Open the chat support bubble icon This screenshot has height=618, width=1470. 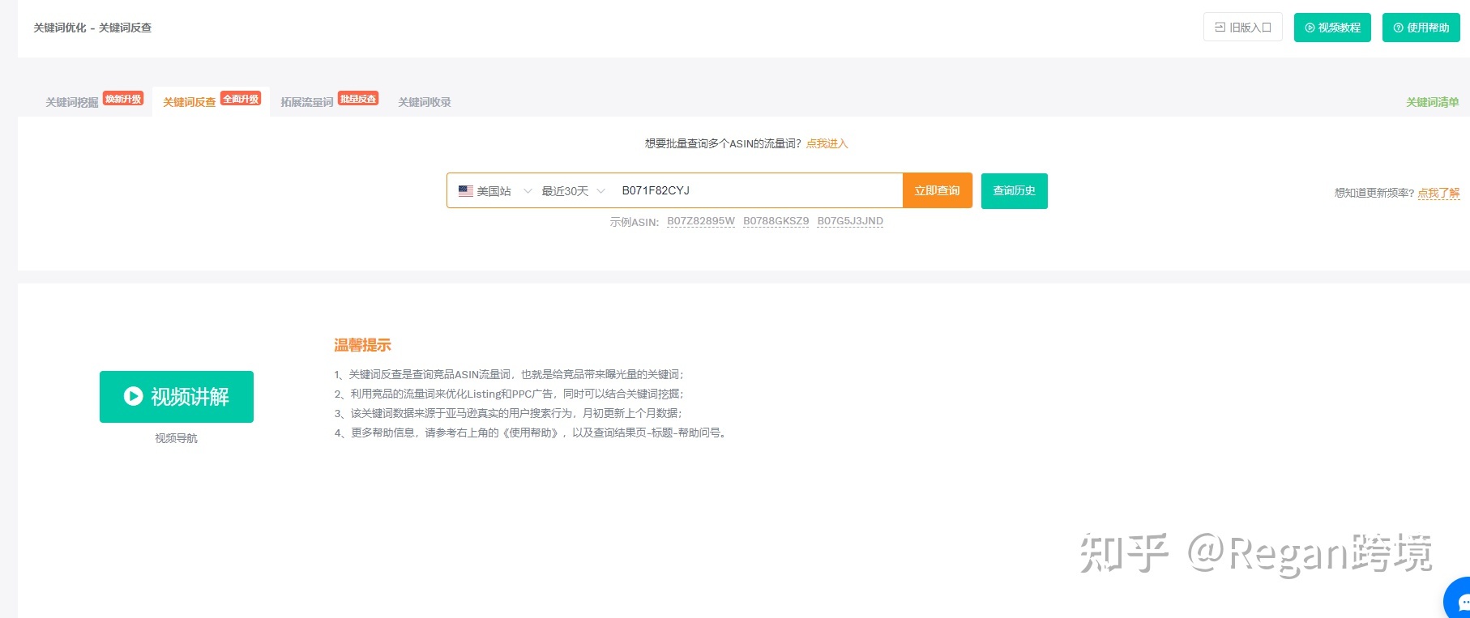(1460, 601)
